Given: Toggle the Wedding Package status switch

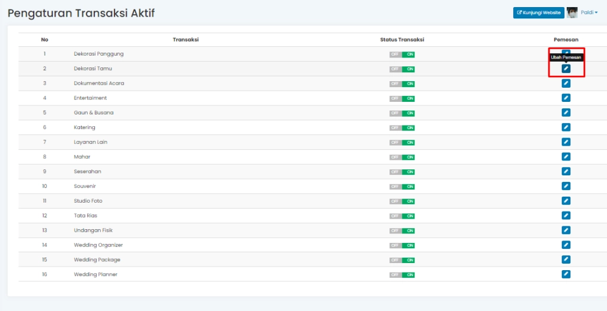Looking at the screenshot, I should click(402, 260).
